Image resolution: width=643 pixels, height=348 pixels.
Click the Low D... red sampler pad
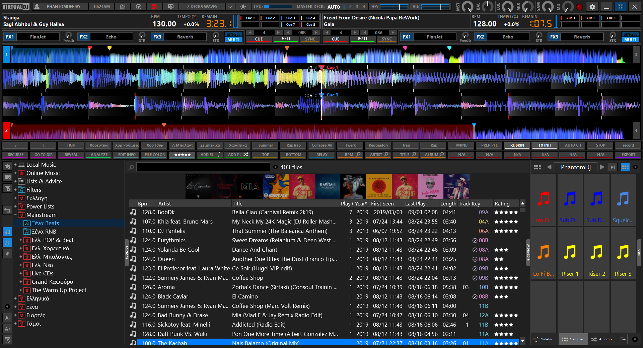click(x=544, y=200)
